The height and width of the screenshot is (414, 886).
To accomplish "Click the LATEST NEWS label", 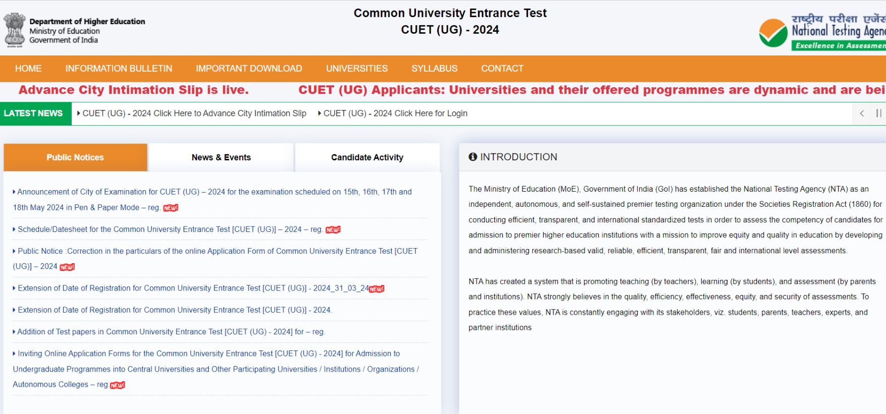I will (33, 113).
